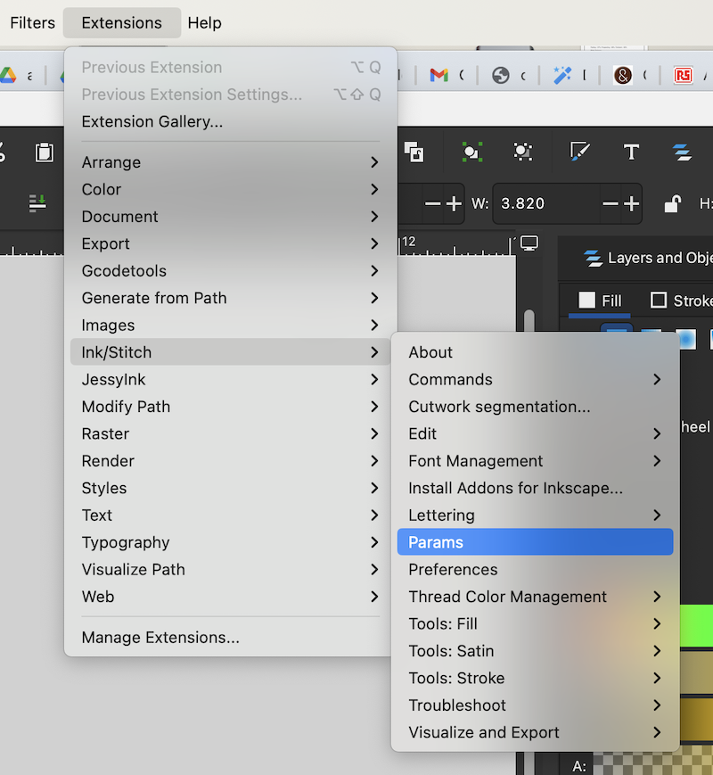Open the Filters menu
The height and width of the screenshot is (775, 713).
(x=33, y=22)
